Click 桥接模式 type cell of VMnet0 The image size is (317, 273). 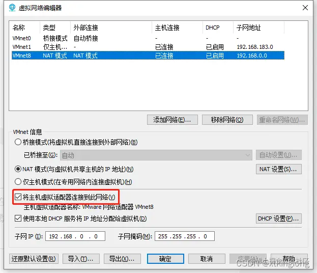pos(55,38)
